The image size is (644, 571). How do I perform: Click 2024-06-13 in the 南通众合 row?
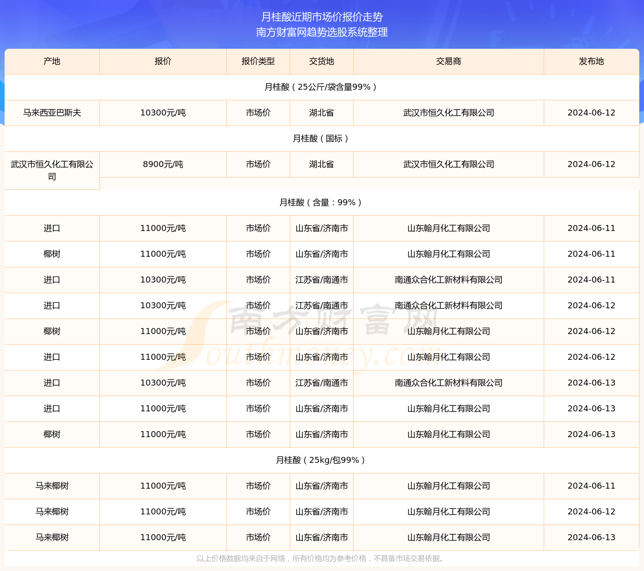(x=592, y=383)
